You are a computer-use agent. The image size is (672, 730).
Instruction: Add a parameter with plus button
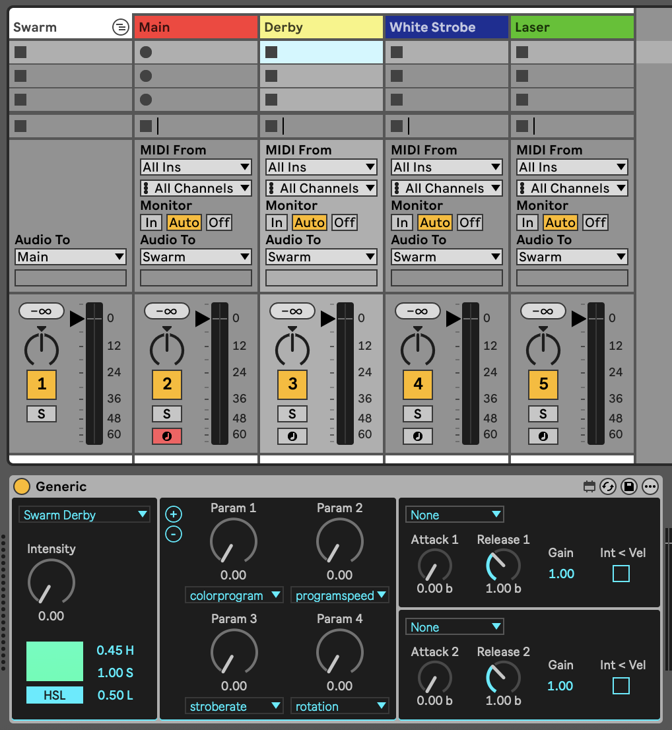(174, 514)
